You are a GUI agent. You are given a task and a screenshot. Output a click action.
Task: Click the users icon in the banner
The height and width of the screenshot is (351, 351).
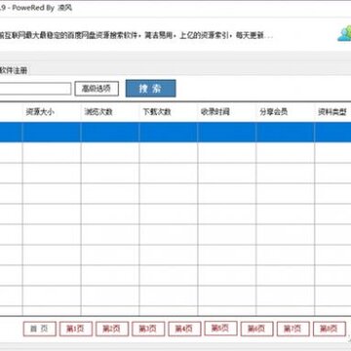point(344,32)
